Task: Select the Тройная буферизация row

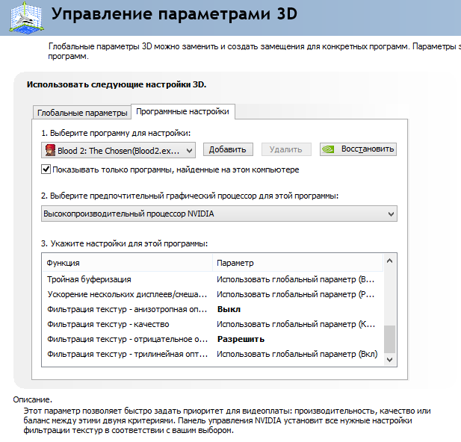Action: point(213,279)
